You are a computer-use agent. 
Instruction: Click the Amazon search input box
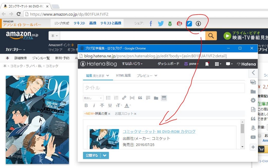[133, 36]
